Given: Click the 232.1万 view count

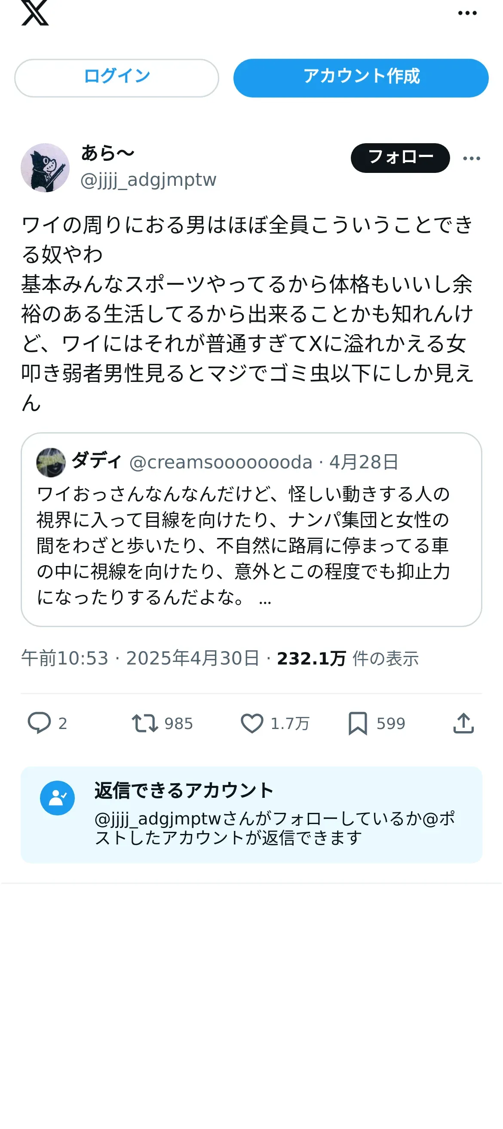Looking at the screenshot, I should click(x=311, y=658).
